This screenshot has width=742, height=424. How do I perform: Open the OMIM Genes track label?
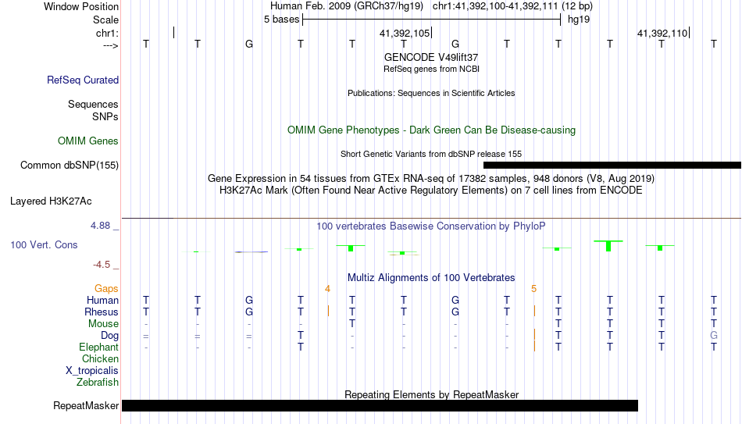coord(88,141)
